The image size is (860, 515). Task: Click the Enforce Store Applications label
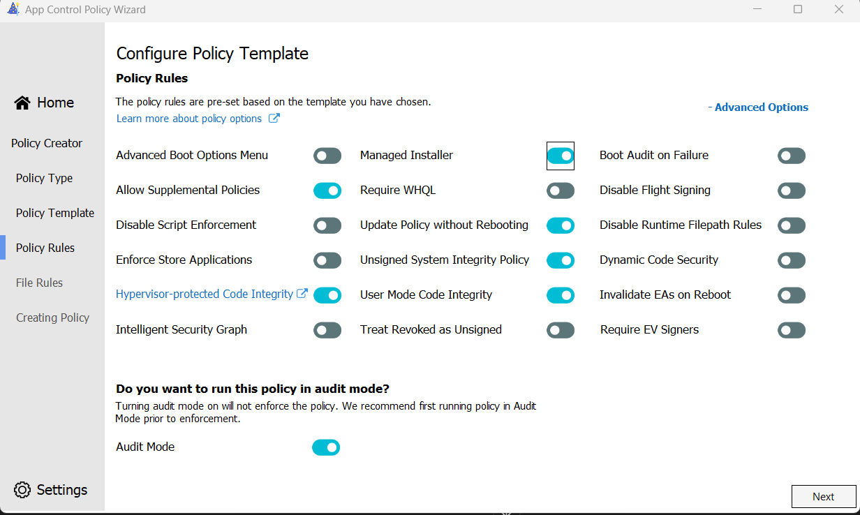[184, 260]
